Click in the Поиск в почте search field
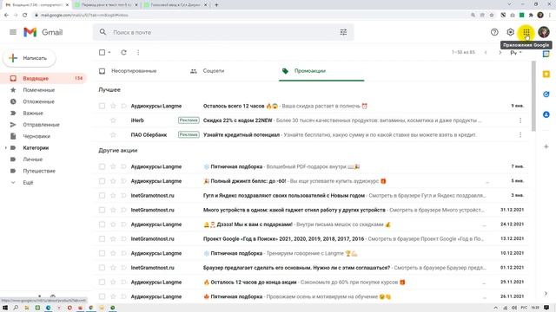This screenshot has height=312, width=556. coord(223,32)
